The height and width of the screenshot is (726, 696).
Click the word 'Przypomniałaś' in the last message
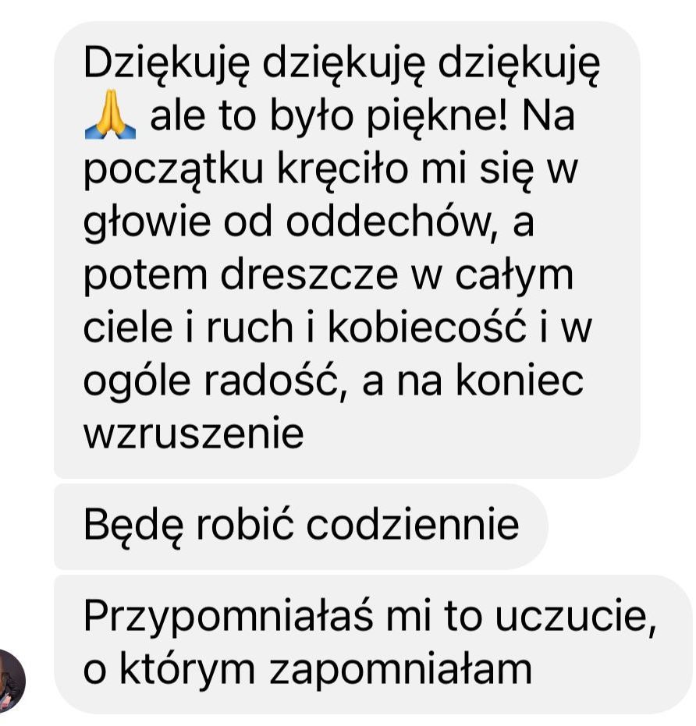pyautogui.click(x=228, y=618)
